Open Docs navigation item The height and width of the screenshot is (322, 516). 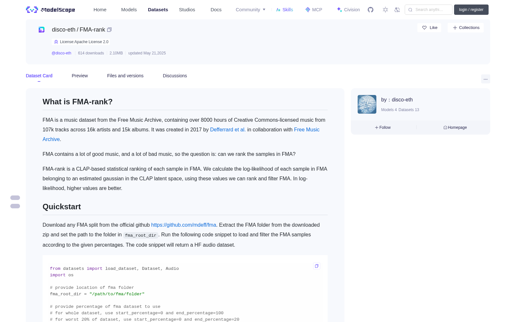pos(216,10)
